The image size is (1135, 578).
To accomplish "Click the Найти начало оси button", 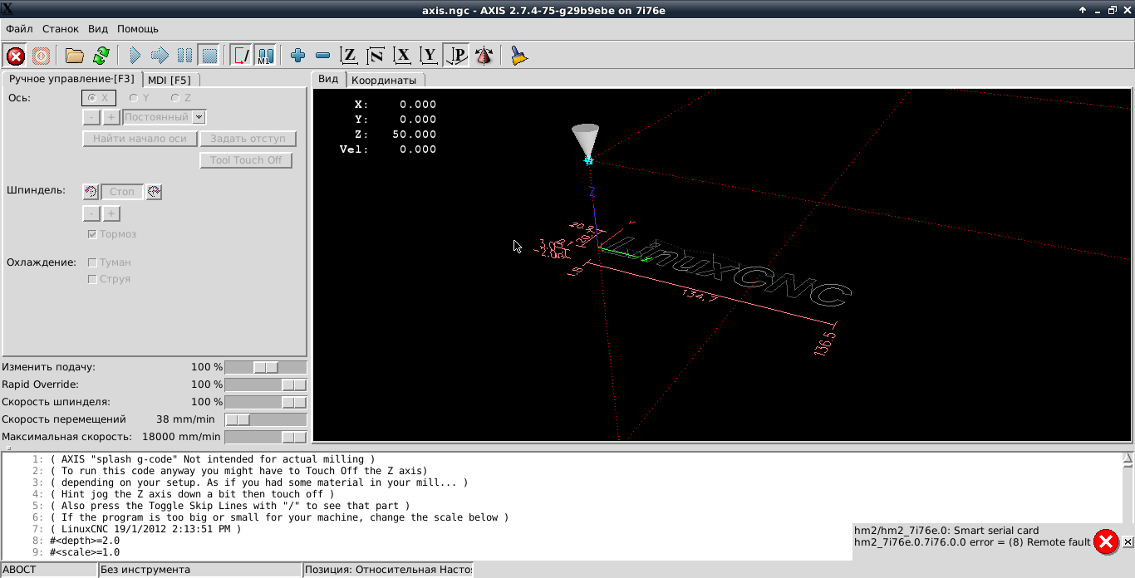I will 140,139.
